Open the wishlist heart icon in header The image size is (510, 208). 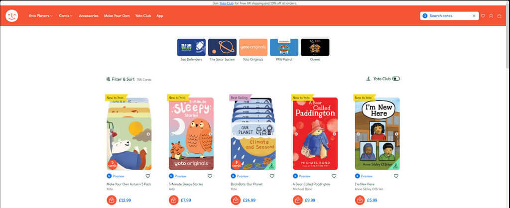[483, 15]
